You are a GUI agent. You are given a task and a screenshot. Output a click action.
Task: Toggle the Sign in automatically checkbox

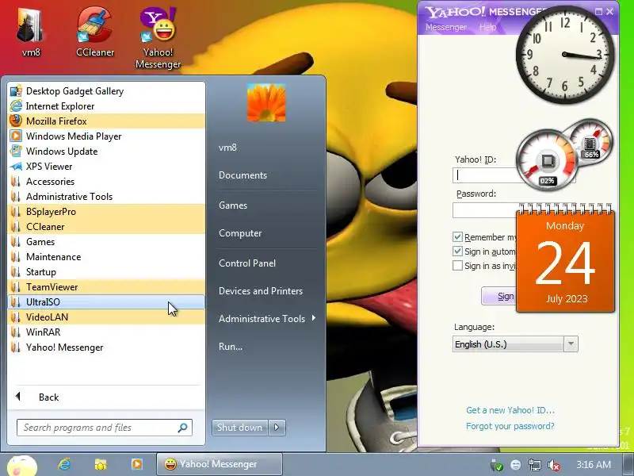[457, 251]
